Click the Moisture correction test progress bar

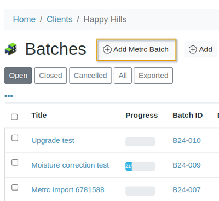pos(140,166)
